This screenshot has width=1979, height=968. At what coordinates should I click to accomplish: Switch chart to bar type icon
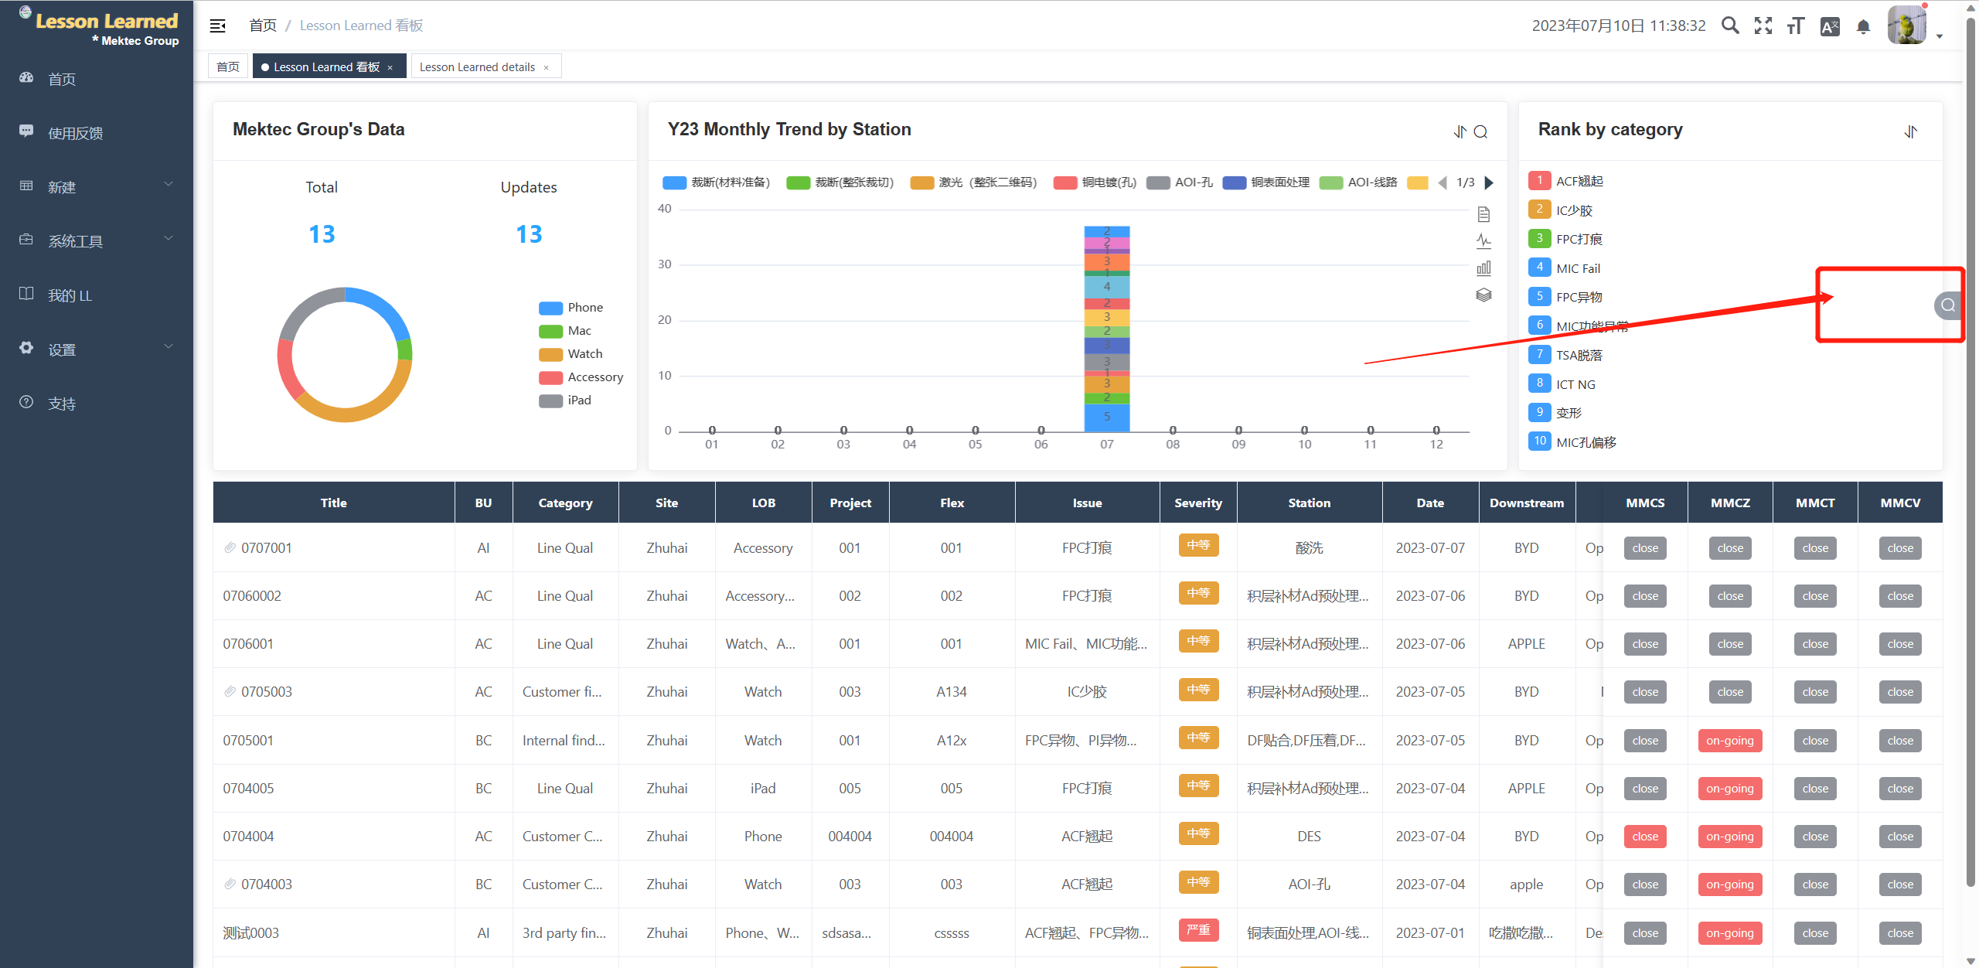(x=1483, y=268)
